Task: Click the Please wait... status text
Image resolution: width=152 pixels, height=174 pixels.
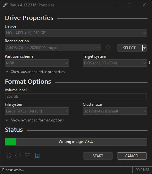Action: pos(13,170)
